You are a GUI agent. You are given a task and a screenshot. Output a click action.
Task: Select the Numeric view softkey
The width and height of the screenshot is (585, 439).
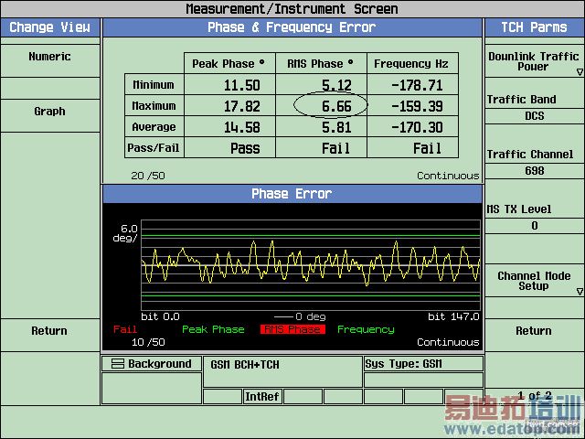point(49,57)
